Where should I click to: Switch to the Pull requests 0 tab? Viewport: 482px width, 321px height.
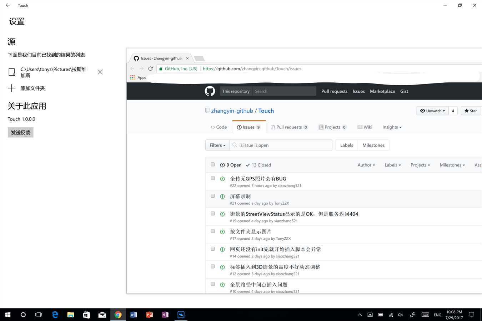pyautogui.click(x=290, y=127)
